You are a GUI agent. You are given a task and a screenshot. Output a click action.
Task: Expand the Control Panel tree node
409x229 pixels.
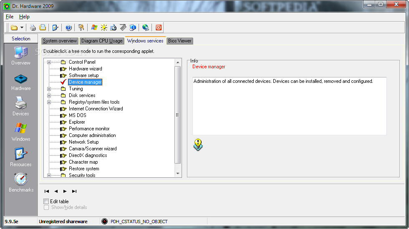tap(49, 62)
